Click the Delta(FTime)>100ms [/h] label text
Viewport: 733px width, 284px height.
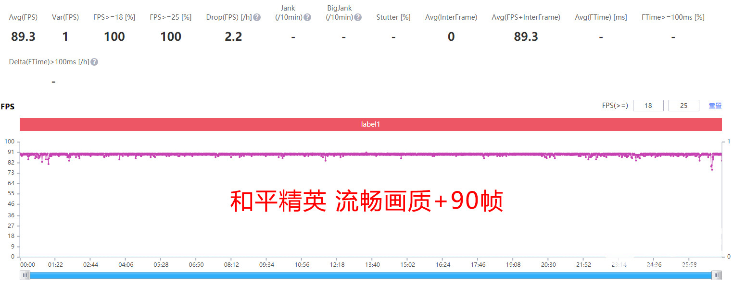coord(49,62)
